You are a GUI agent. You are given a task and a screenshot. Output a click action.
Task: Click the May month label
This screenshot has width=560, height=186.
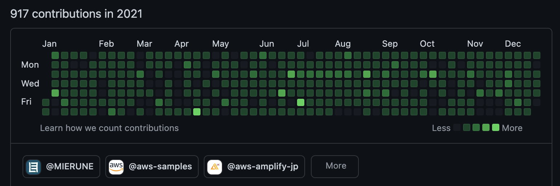tap(220, 44)
